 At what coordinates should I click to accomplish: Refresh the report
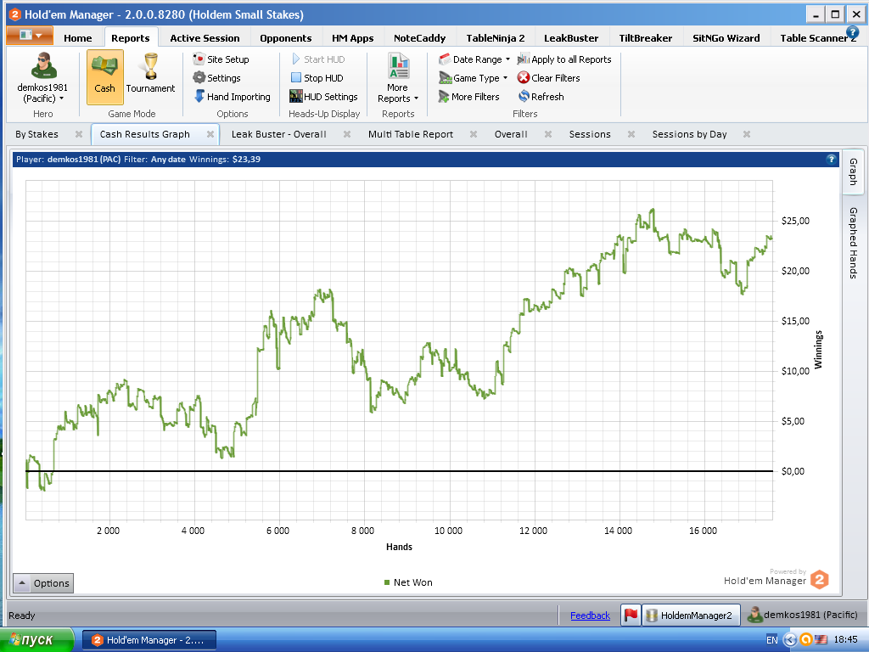541,97
